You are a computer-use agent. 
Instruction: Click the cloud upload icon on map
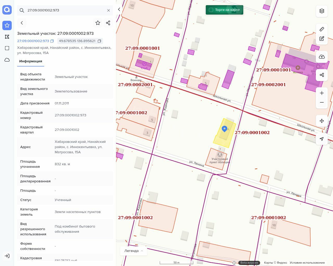(x=322, y=57)
